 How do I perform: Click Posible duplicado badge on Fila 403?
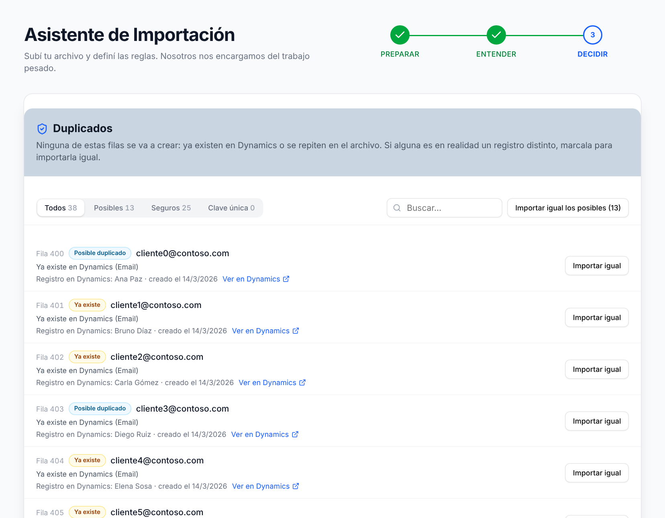point(100,409)
